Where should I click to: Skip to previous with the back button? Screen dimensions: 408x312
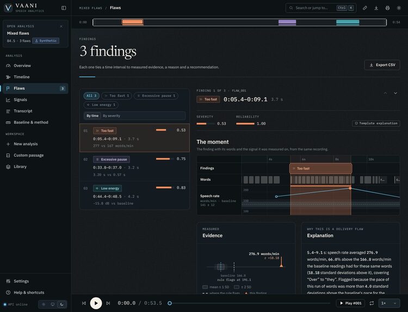click(84, 303)
